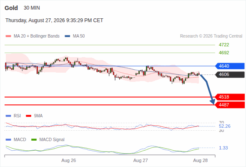Click the MACD Signal green swatch
This screenshot has width=246, height=167.
34,140
